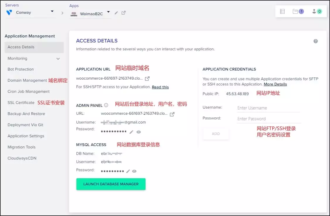Open Backup And Restore section

tap(26, 114)
